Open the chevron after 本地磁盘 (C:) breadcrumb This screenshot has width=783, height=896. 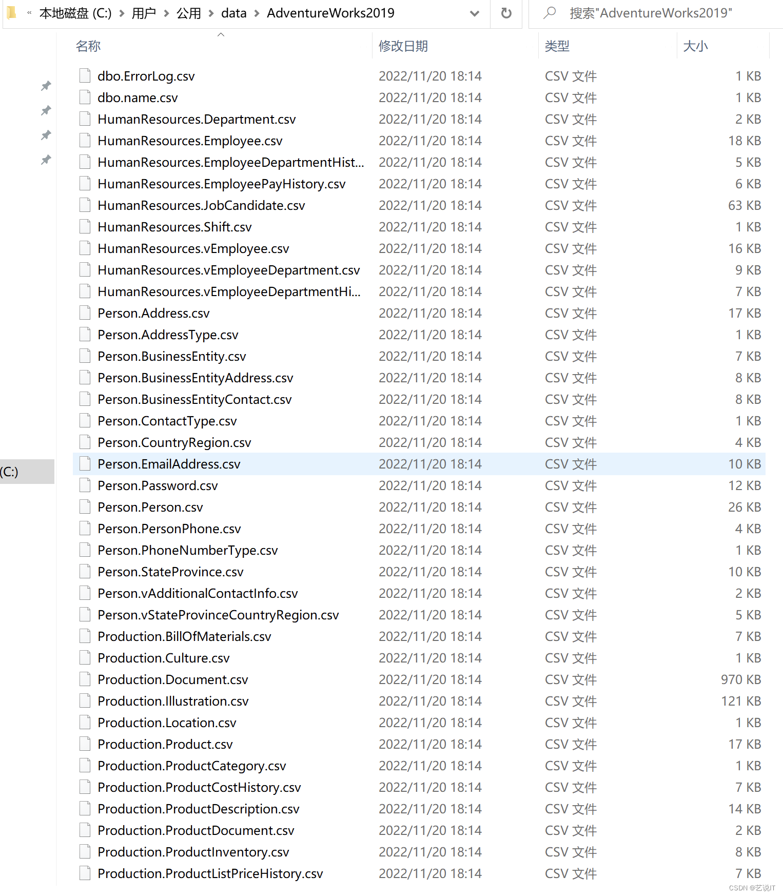point(122,13)
